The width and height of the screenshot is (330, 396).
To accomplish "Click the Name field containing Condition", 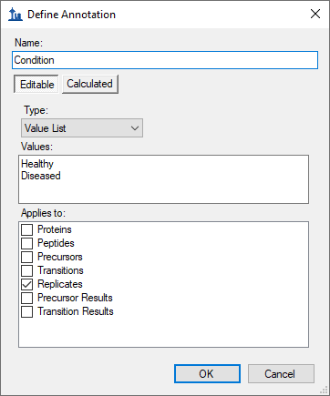I will (x=165, y=60).
